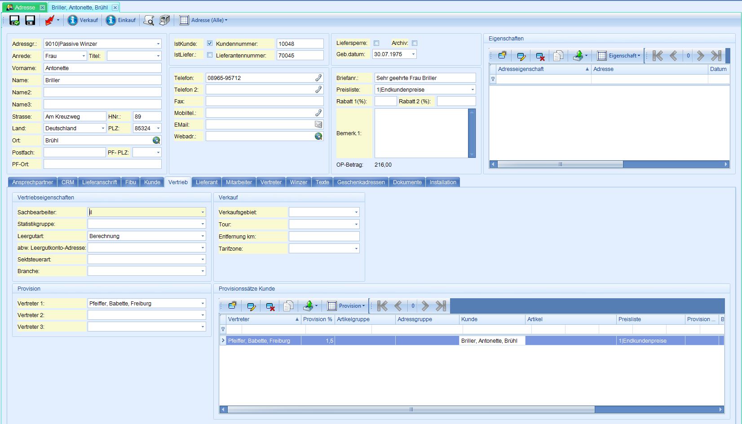Add new entry in Eigenschaften toolbar
The width and height of the screenshot is (742, 424).
[502, 56]
